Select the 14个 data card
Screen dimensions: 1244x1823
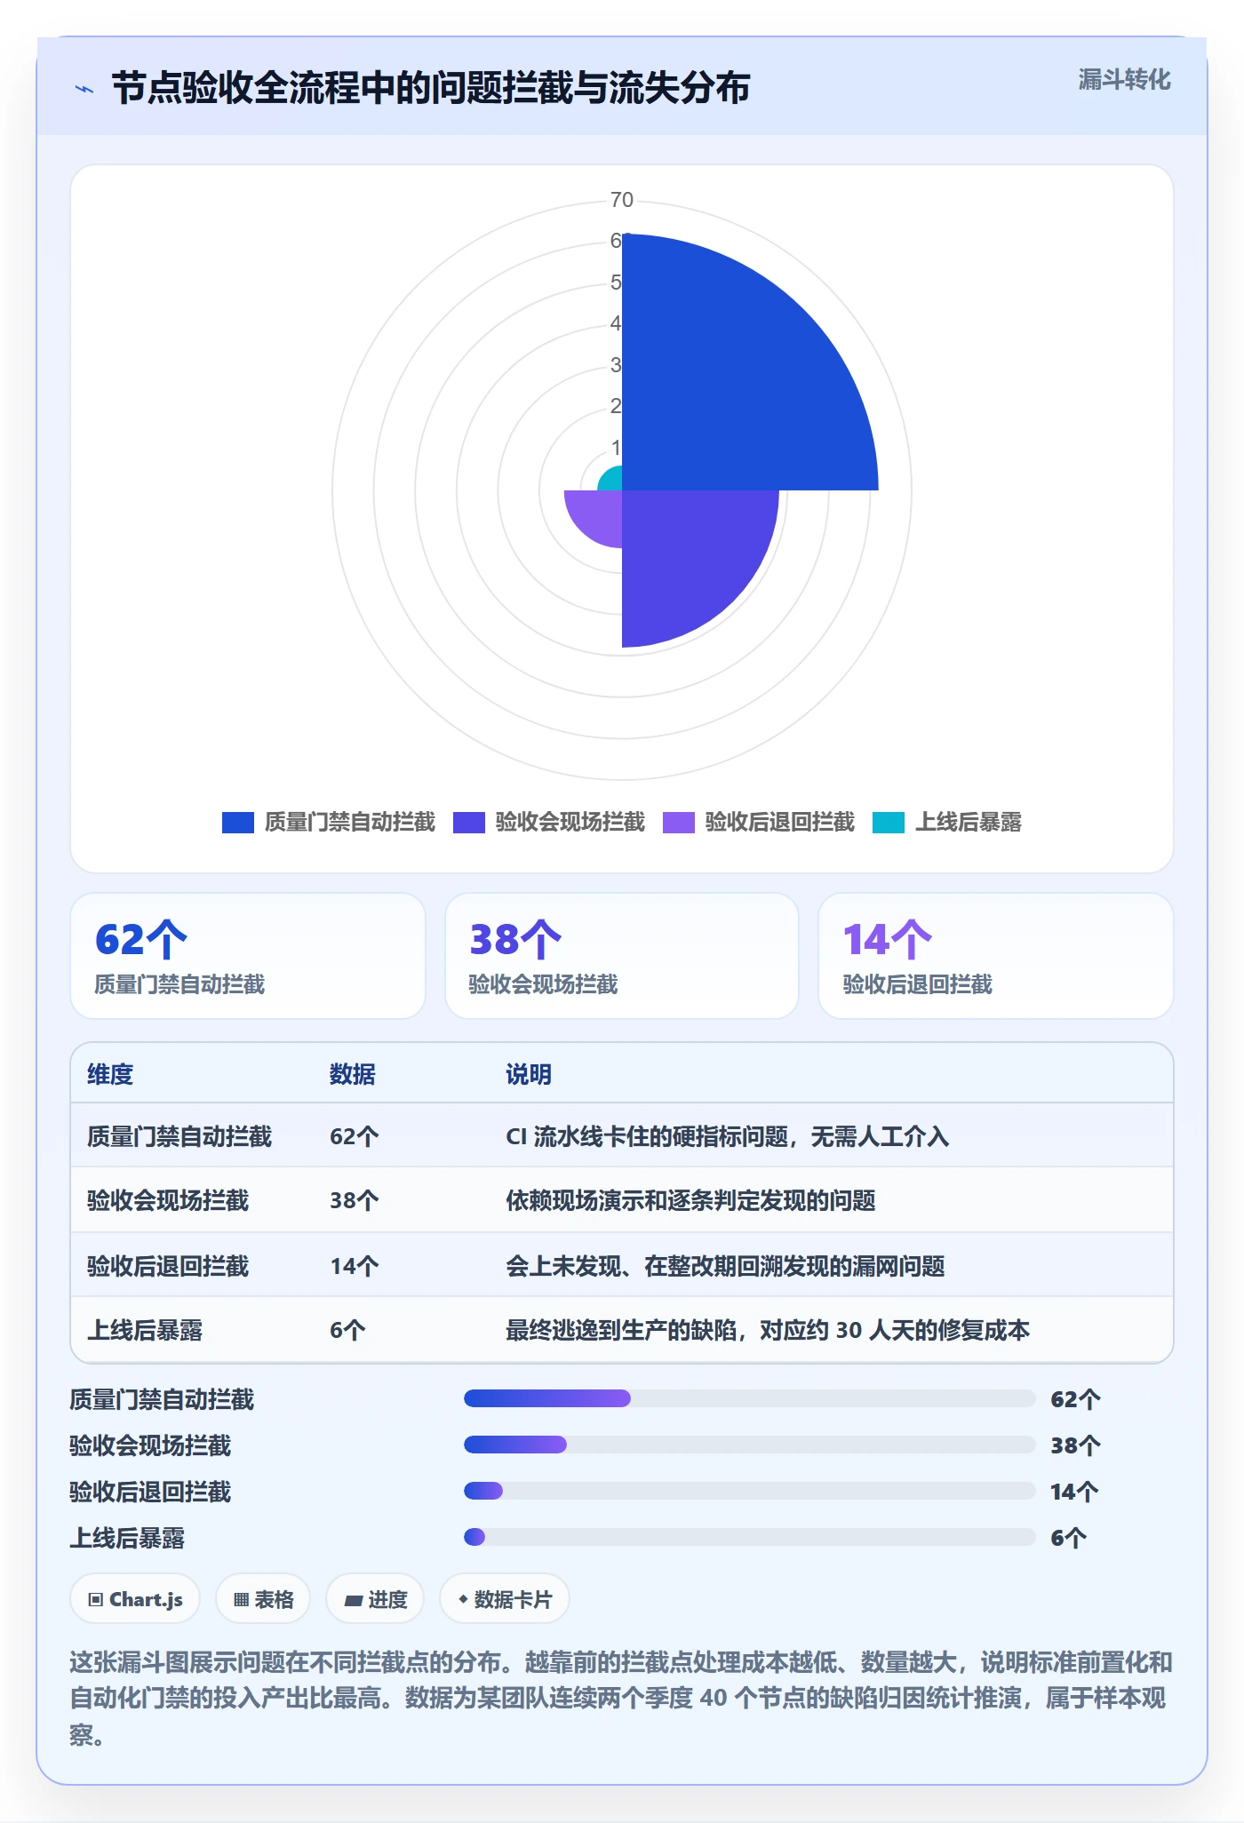pyautogui.click(x=996, y=956)
